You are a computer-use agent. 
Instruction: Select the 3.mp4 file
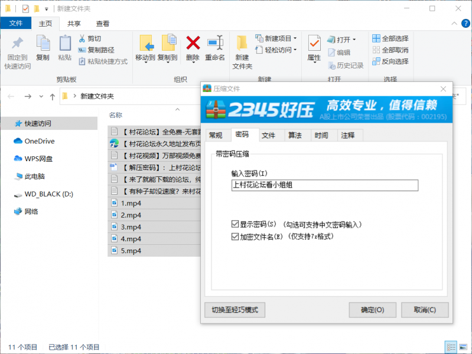pyautogui.click(x=131, y=227)
